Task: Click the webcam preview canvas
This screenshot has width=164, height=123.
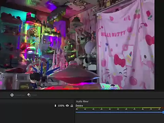Action: [x=77, y=45]
